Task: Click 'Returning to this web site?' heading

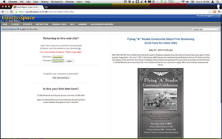Action: pos(61,39)
